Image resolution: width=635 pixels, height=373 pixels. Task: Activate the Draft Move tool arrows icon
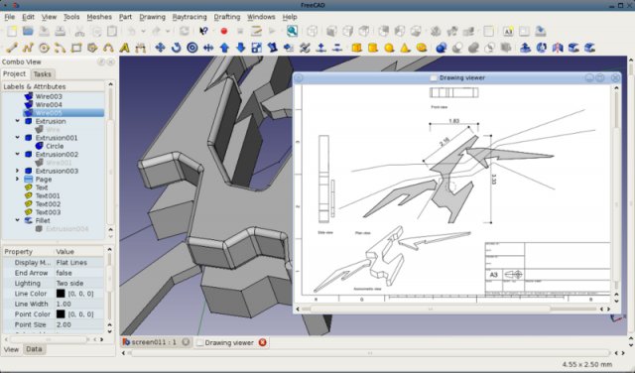pos(160,48)
